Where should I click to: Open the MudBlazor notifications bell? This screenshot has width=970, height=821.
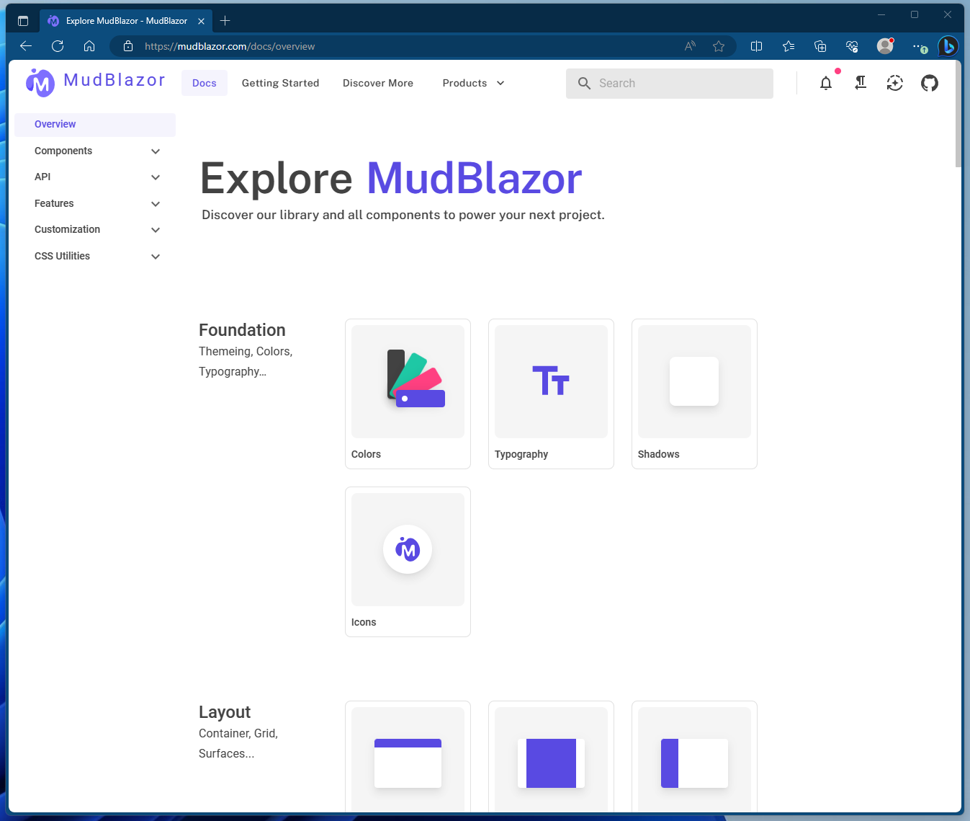tap(825, 83)
